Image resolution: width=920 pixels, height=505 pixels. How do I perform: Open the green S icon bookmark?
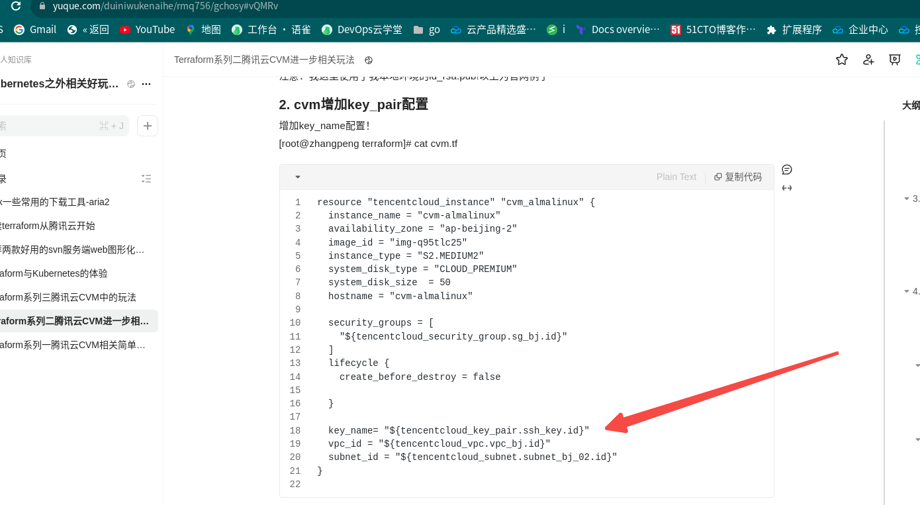coord(555,29)
